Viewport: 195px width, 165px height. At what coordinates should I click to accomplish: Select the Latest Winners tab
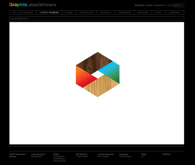pyautogui.click(x=49, y=13)
